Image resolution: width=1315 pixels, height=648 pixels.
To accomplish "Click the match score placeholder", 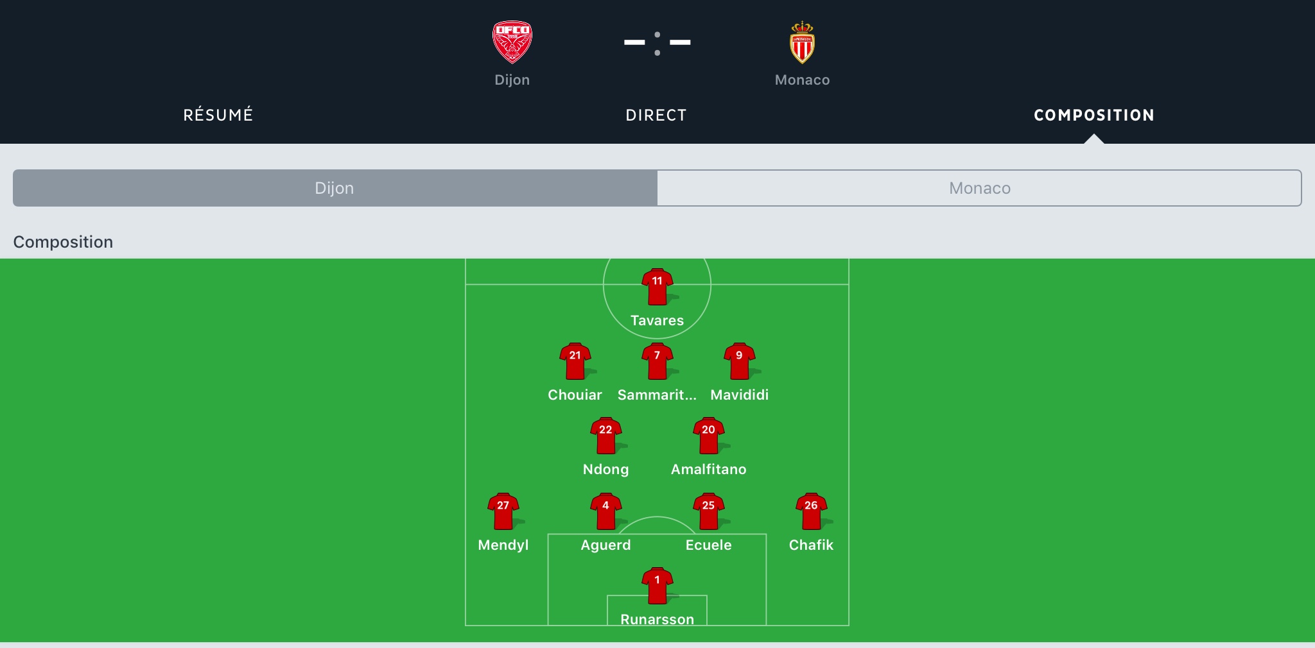I will pos(657,43).
